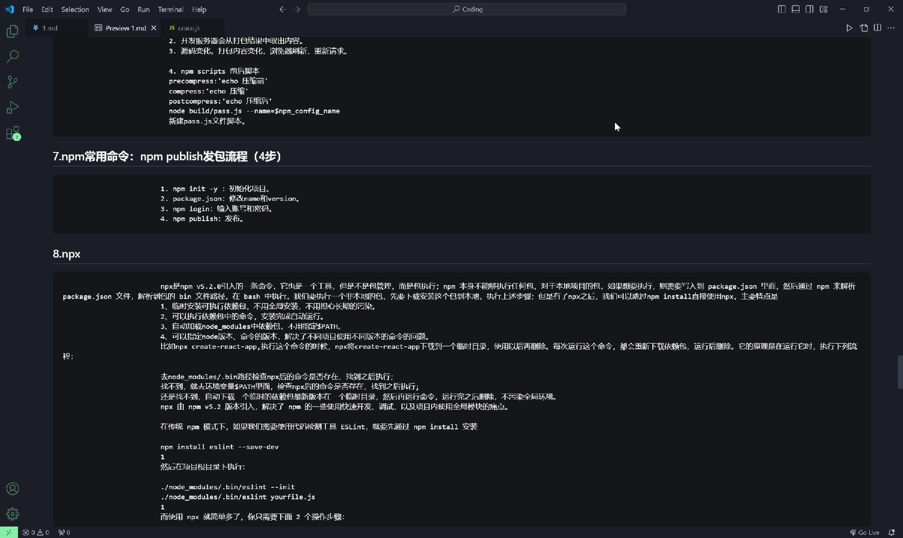Open the Extensions view
This screenshot has height=538, width=903.
pos(12,133)
